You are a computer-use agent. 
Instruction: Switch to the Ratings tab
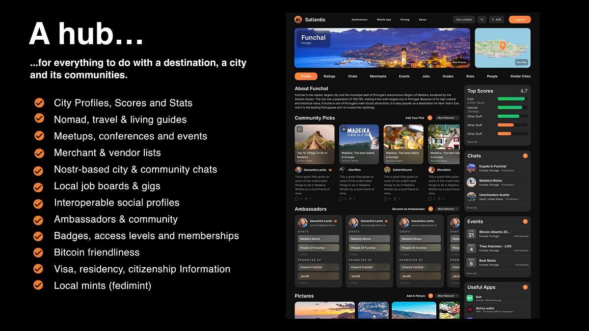329,76
